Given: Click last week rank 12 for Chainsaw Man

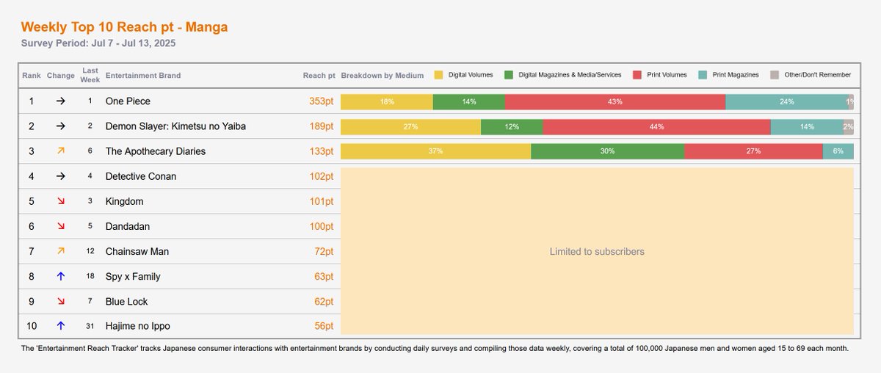Looking at the screenshot, I should pos(91,251).
